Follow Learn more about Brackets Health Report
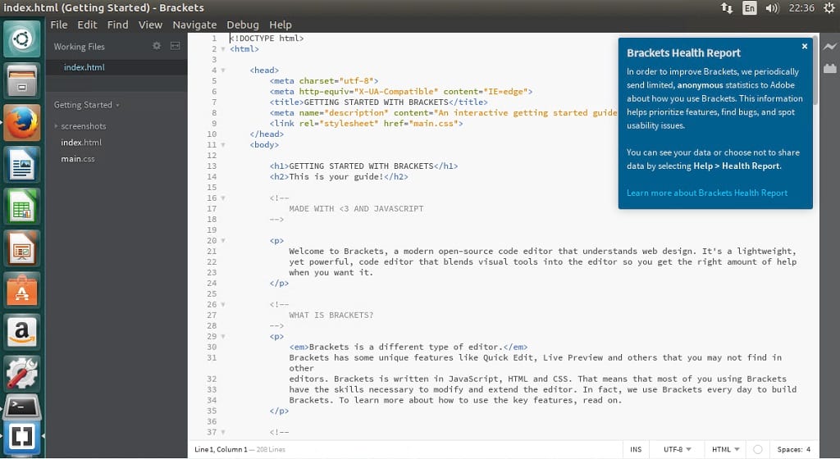Viewport: 840px width, 459px height. (707, 193)
